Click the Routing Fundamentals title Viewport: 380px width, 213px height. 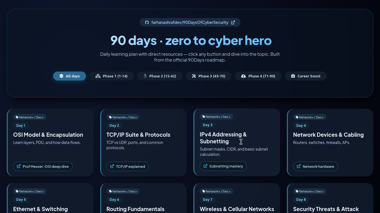click(135, 209)
